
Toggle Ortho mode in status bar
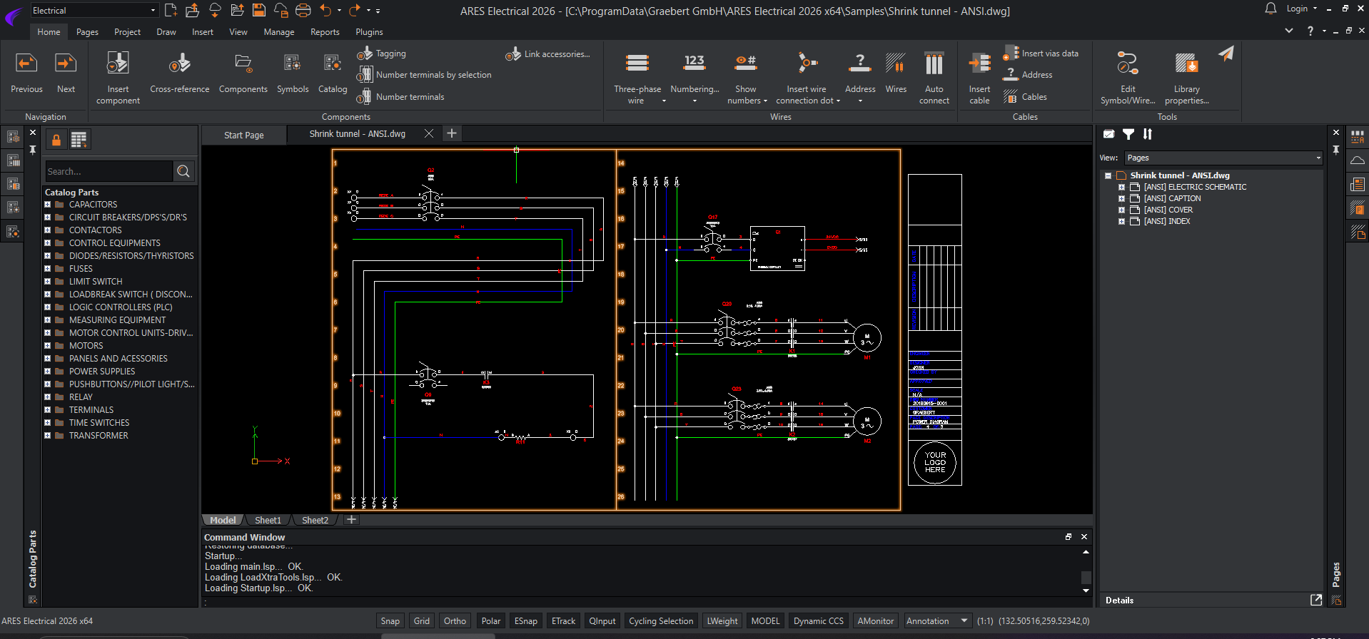(455, 621)
